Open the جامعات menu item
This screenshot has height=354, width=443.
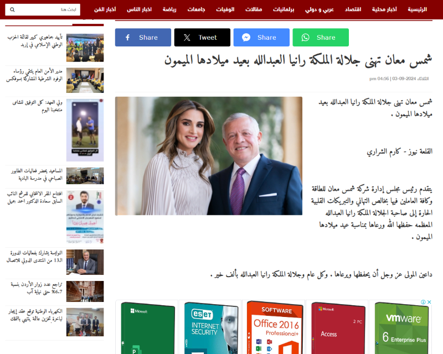coord(196,9)
